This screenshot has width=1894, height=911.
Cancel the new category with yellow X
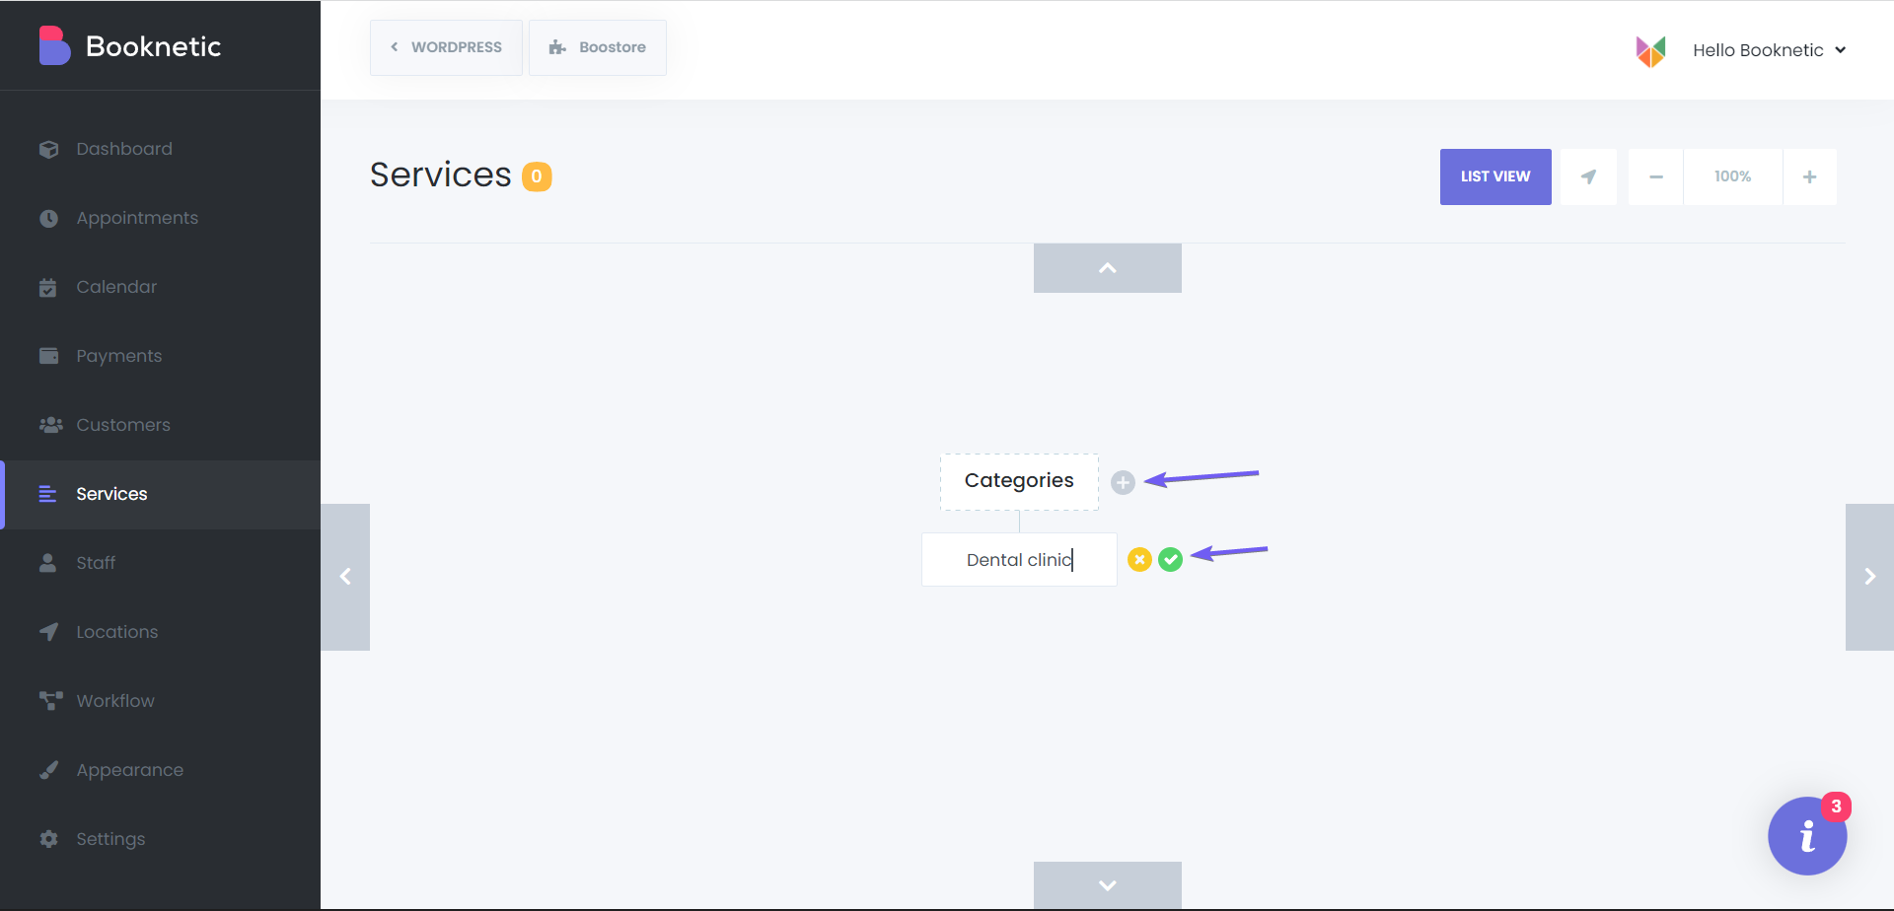coord(1139,560)
